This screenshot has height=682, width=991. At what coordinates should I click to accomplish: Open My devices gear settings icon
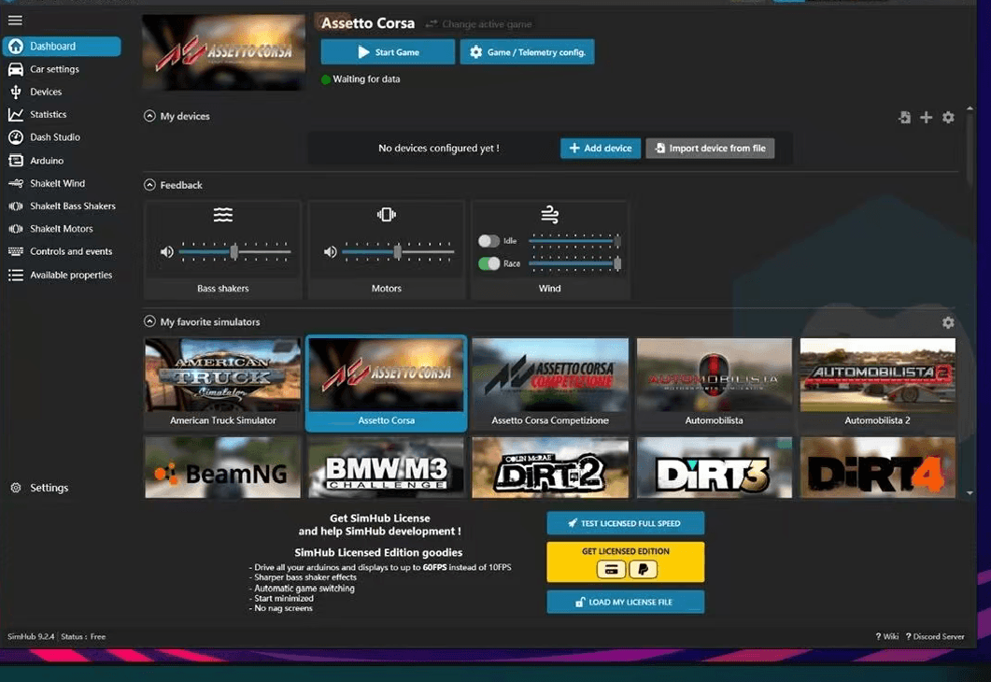tap(948, 118)
